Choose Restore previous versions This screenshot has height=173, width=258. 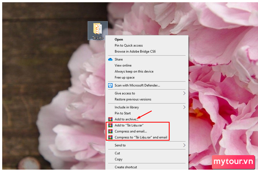(x=147, y=100)
